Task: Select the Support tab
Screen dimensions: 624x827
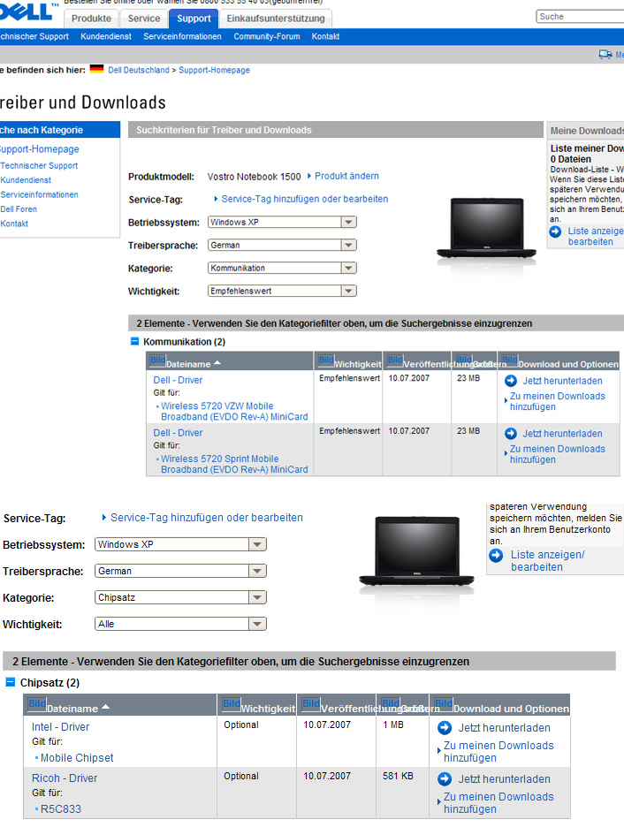Action: click(x=194, y=19)
